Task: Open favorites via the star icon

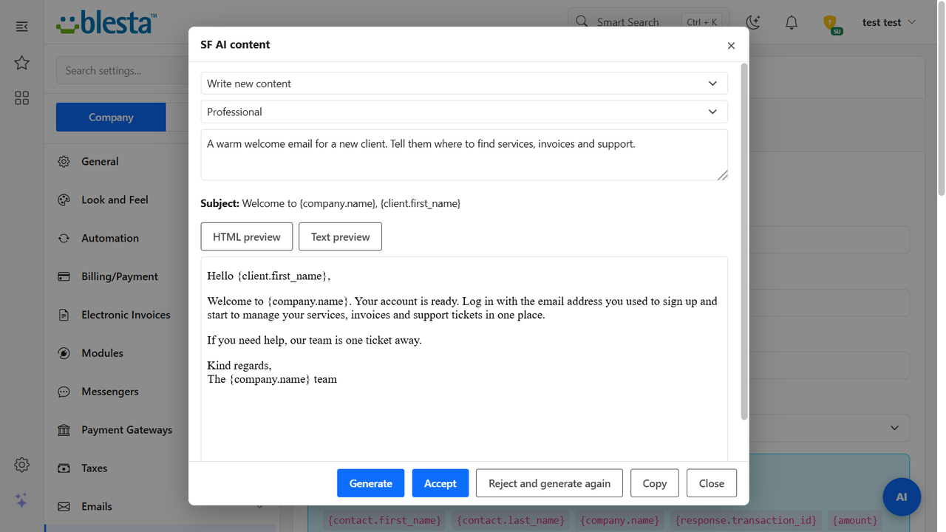Action: coord(22,63)
